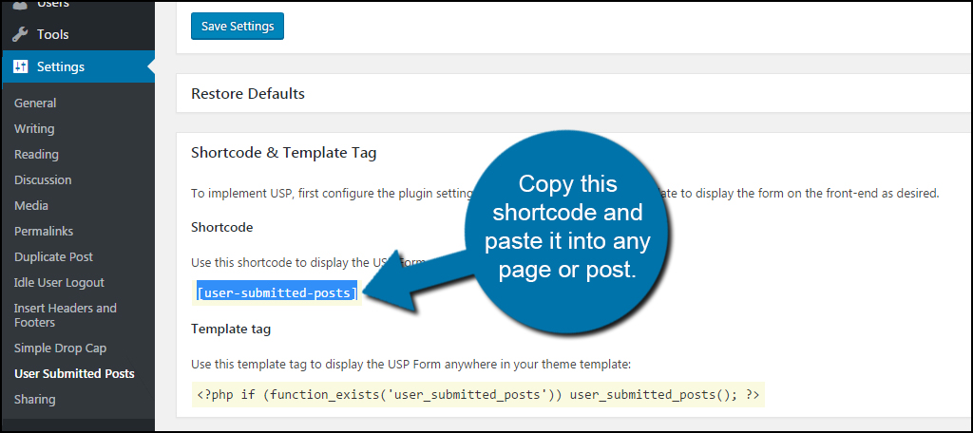Click the Shortcode subheading
The image size is (973, 433).
(222, 227)
